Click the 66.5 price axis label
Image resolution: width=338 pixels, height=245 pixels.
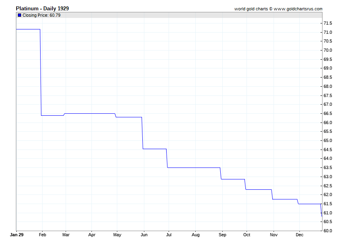(328, 113)
